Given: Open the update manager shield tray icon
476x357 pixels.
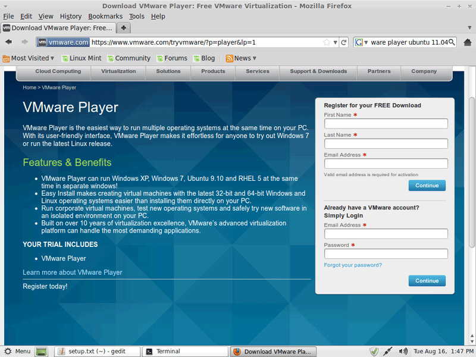Looking at the screenshot, I should (x=374, y=352).
